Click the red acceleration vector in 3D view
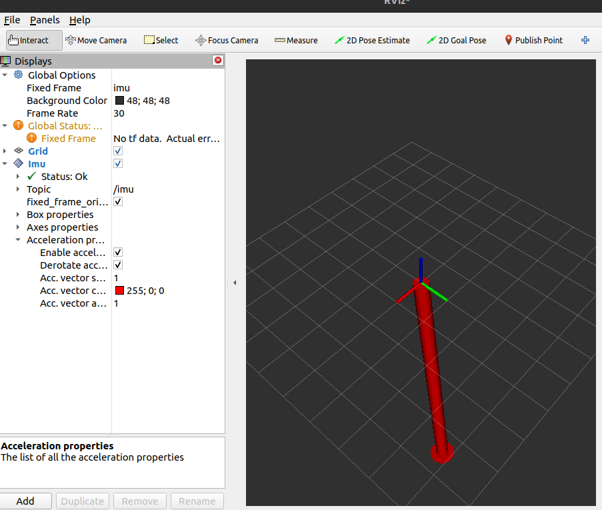The height and width of the screenshot is (510, 602). coord(432,369)
